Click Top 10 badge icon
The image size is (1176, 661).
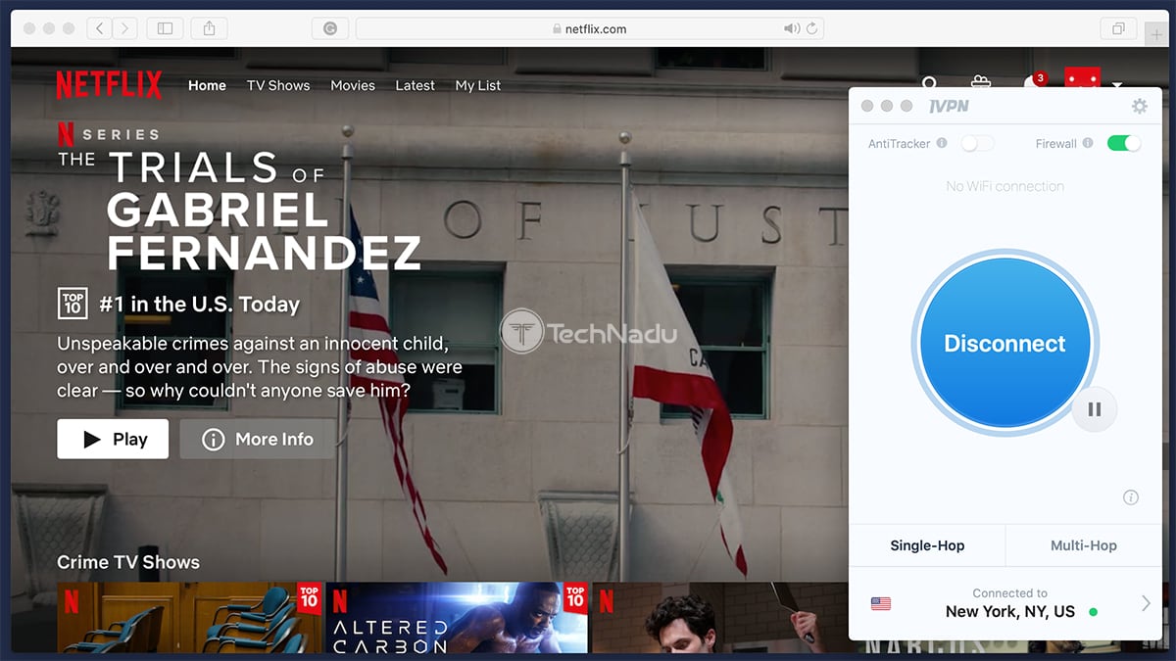73,304
